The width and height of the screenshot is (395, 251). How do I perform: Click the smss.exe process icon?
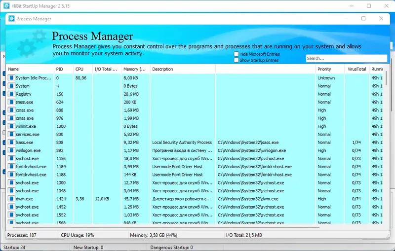pyautogui.click(x=11, y=102)
